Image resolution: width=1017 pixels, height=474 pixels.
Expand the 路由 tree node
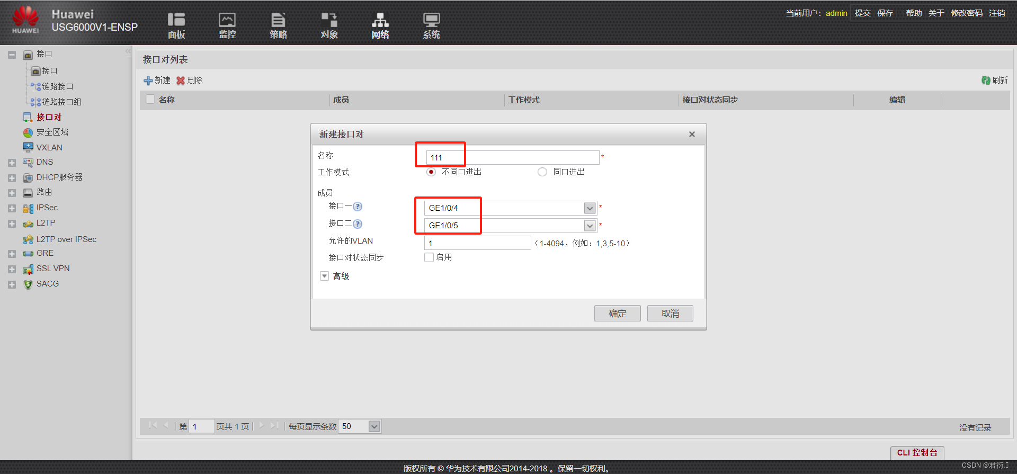click(x=12, y=193)
